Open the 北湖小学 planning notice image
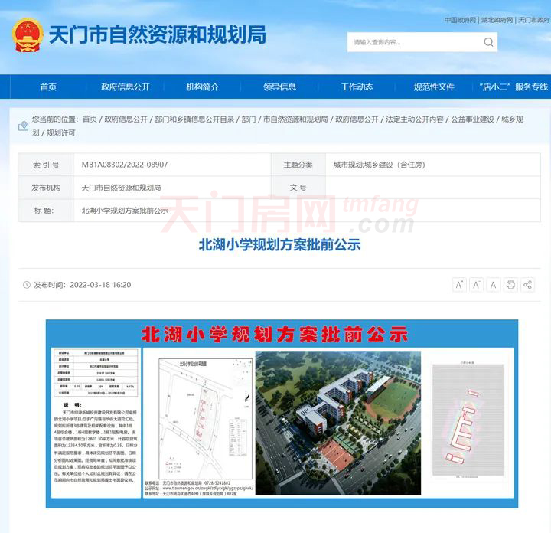551x533 pixels. click(282, 413)
